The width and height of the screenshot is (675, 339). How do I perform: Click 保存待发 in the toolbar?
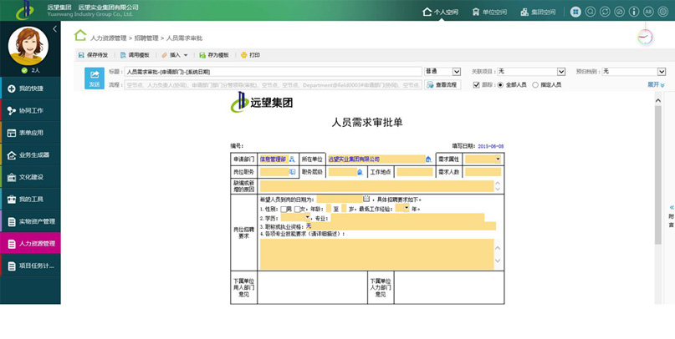click(x=93, y=55)
